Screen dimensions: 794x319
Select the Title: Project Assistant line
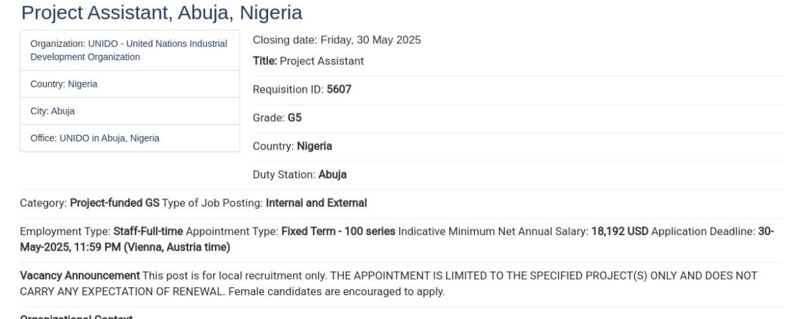[x=308, y=62]
